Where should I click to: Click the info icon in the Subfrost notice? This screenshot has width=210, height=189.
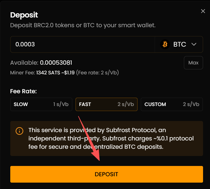tap(19, 131)
